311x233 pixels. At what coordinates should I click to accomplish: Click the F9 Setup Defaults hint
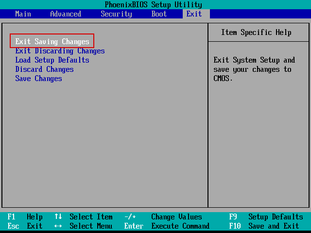(x=266, y=217)
